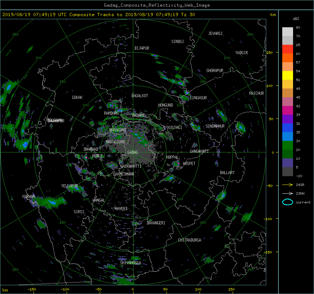Select the LINGASUR town label
The image size is (314, 294).
click(198, 98)
